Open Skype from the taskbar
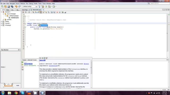The image size is (170, 95). tap(22, 93)
